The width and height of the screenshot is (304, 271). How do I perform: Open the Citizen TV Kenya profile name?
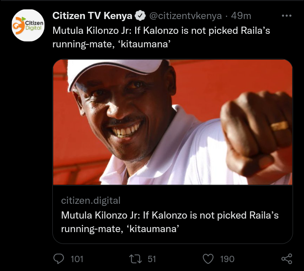[x=92, y=16]
